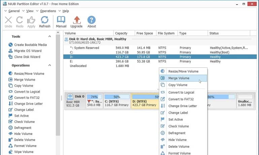Run Defragment from context menu

tap(183, 133)
